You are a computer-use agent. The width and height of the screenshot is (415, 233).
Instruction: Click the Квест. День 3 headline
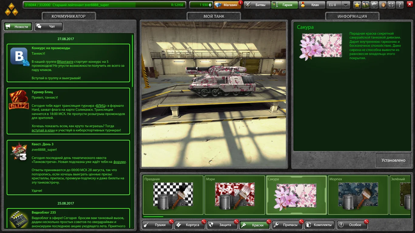tap(43, 144)
